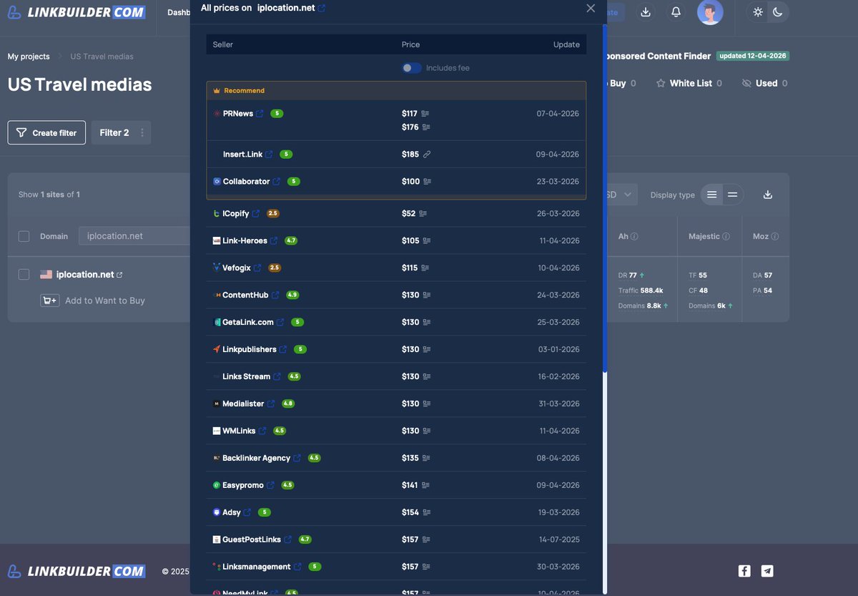Viewport: 858px width, 596px height.
Task: Open Medialister seller external link icon
Action: 271,404
